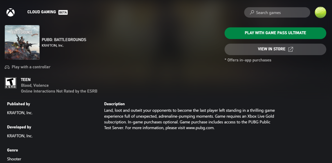Screen dimensions: 332x163
Task: Click the Xbox logo icon
Action: [x=10, y=12]
